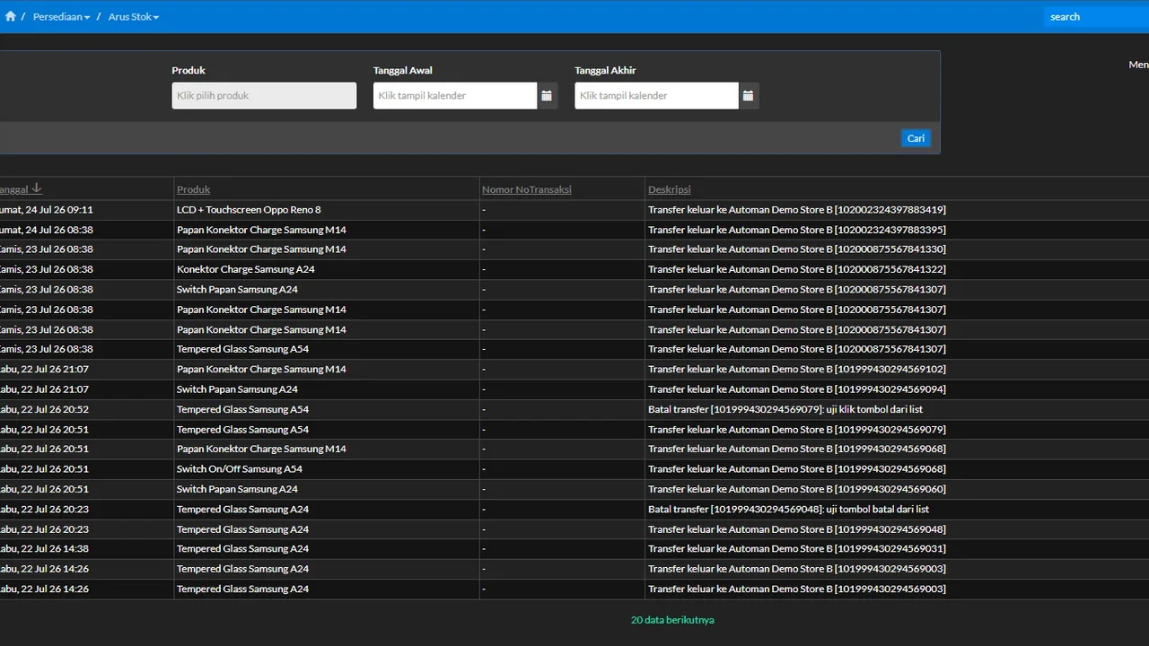Select Switch Papan Samsung A24 at 22 Jul 21:07
The image size is (1149, 646).
(237, 389)
